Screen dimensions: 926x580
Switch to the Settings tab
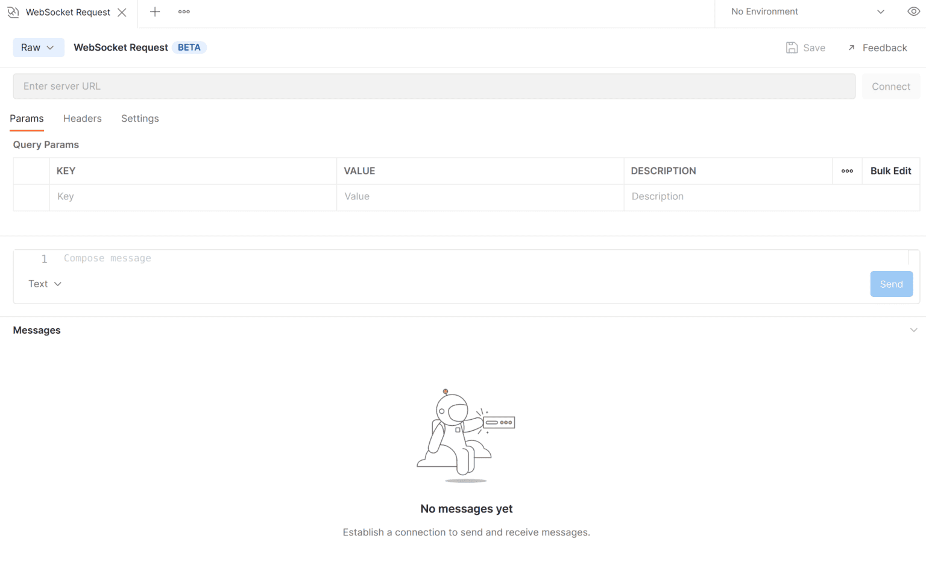[x=140, y=119]
